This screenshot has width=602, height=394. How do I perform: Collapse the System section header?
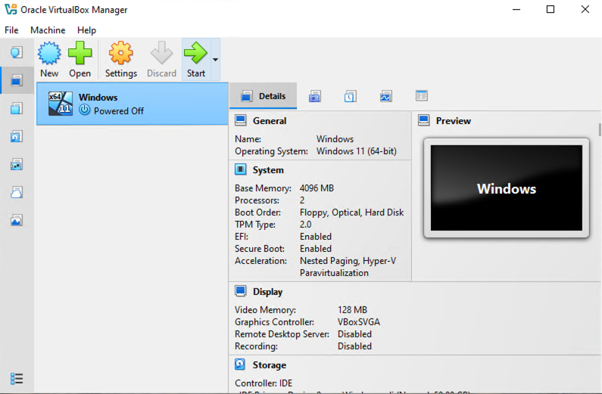pyautogui.click(x=268, y=170)
